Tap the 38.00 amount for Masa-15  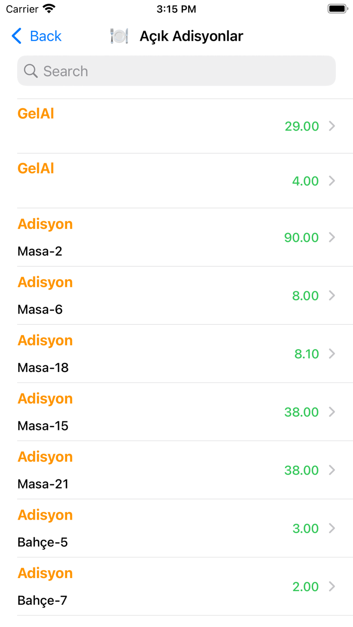(x=301, y=412)
